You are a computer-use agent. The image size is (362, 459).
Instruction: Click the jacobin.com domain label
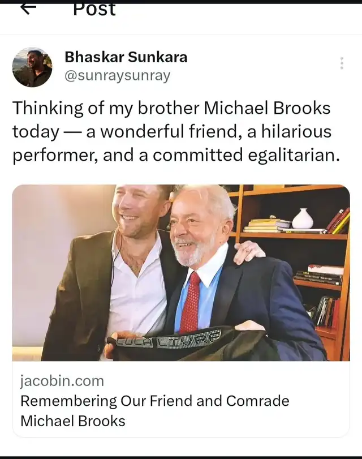click(62, 381)
